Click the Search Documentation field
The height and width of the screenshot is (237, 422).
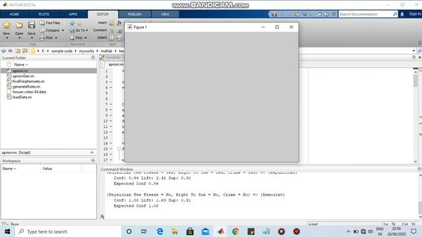pyautogui.click(x=365, y=14)
